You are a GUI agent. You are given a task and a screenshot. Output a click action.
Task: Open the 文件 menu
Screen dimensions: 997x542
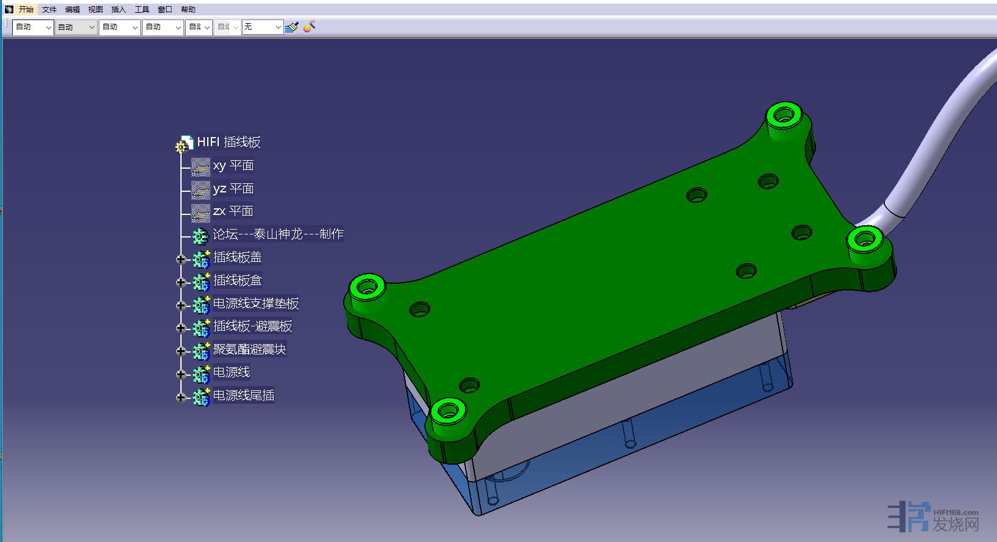click(49, 9)
